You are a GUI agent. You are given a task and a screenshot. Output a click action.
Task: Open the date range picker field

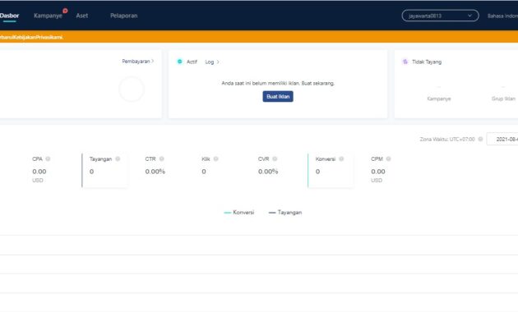click(x=502, y=140)
